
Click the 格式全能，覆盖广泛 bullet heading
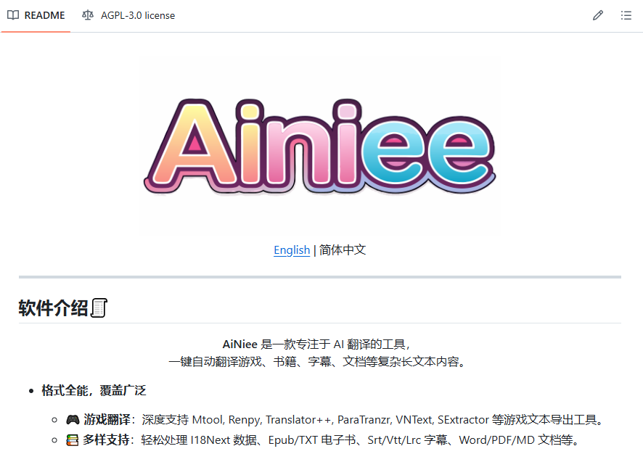pyautogui.click(x=94, y=391)
